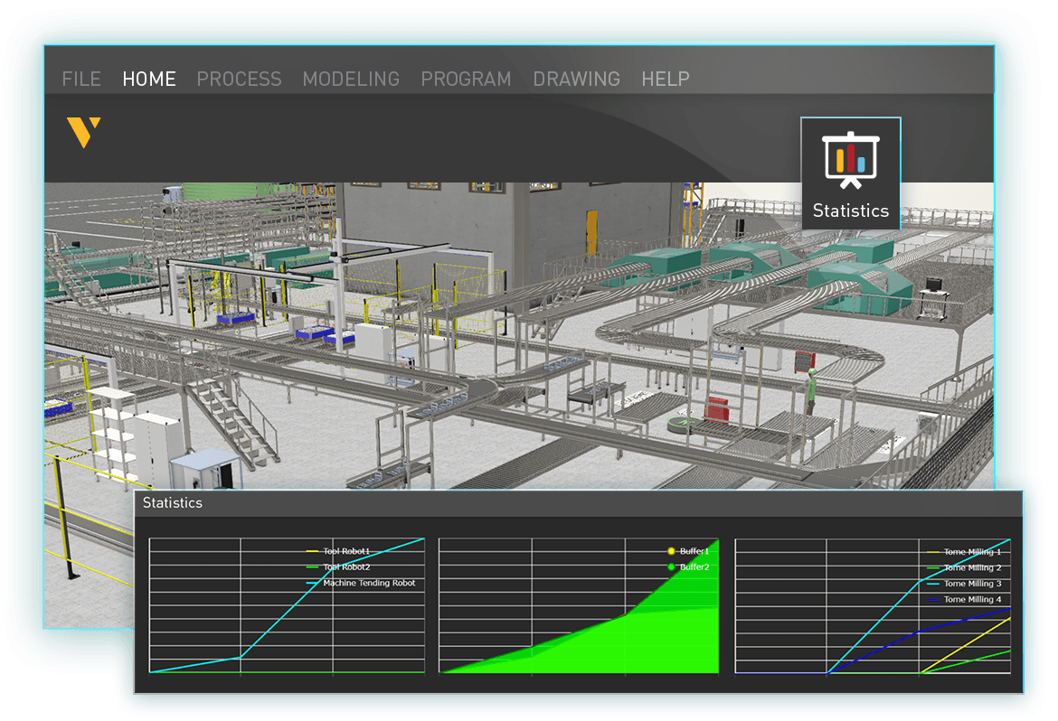Click the Buffer2 green legend marker
Viewport: 1058px width, 721px height.
click(672, 567)
